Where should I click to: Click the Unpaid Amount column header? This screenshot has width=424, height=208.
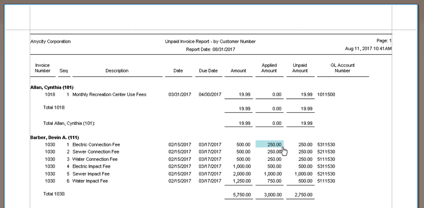pos(300,68)
